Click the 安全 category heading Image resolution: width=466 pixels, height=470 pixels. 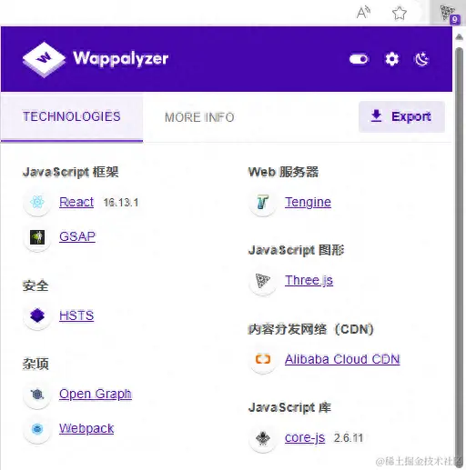[35, 286]
